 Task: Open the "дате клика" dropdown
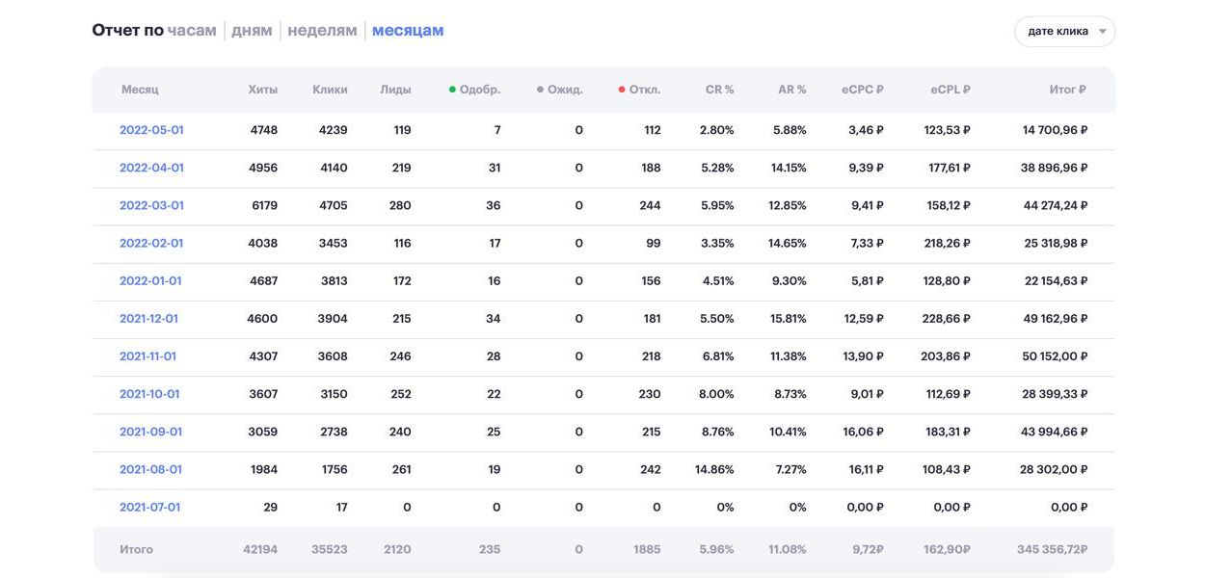click(x=1065, y=32)
